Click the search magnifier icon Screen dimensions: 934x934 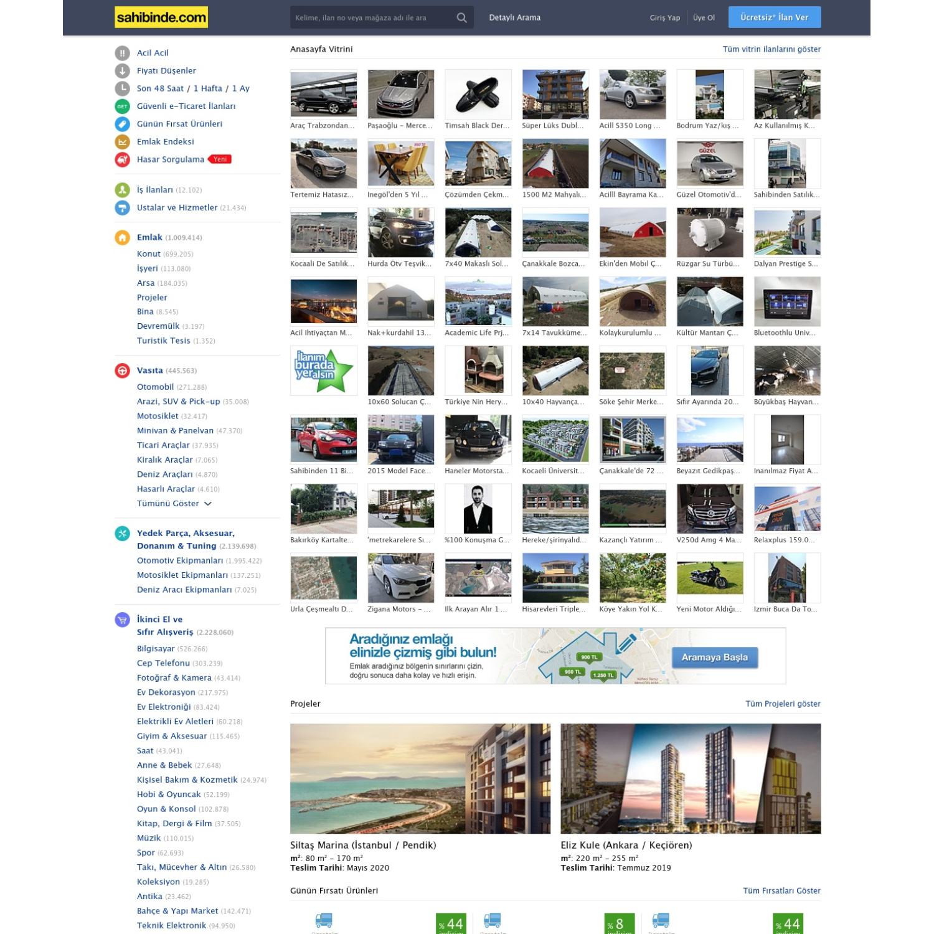(x=461, y=17)
